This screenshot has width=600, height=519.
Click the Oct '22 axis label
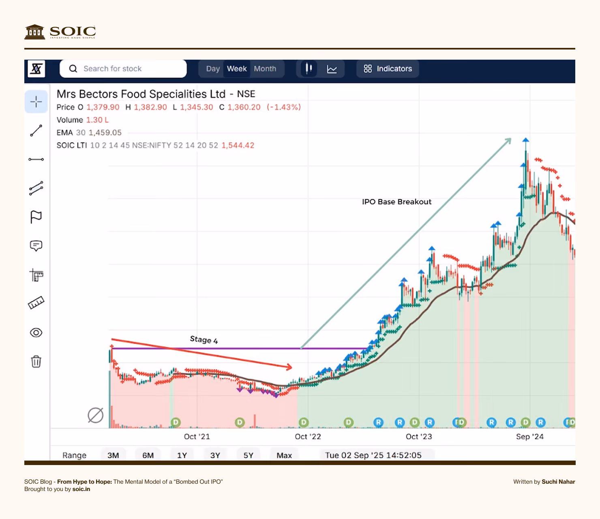(x=308, y=437)
